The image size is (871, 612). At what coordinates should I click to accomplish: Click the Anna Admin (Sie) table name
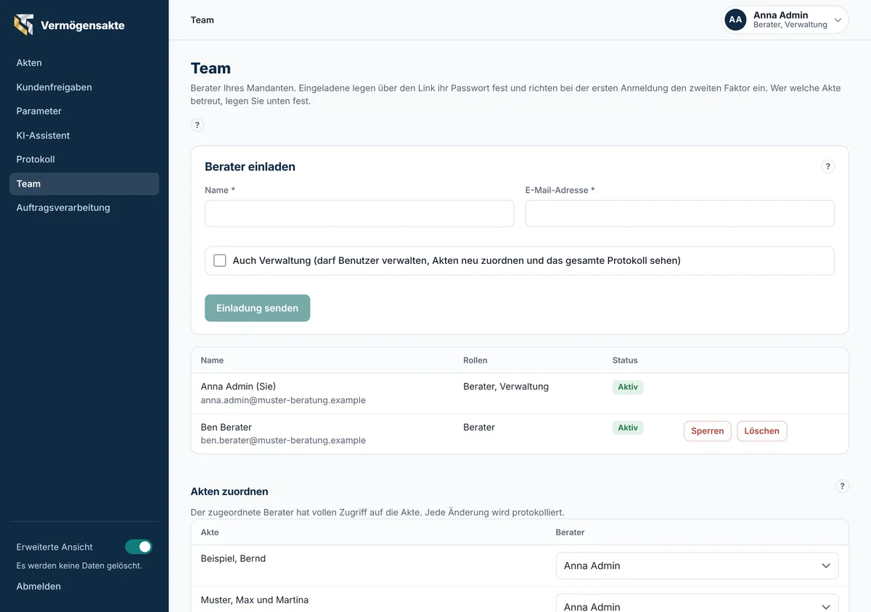pos(238,386)
